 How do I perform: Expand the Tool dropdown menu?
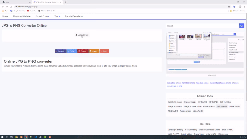pyautogui.click(x=57, y=16)
